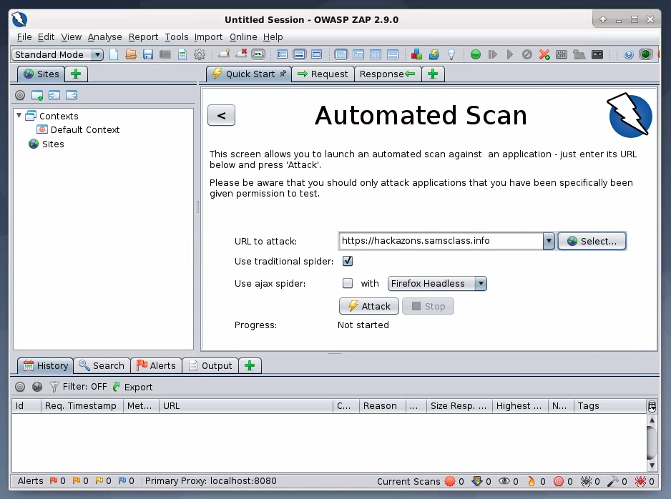
Task: Switch to the Request tab
Action: tap(323, 74)
